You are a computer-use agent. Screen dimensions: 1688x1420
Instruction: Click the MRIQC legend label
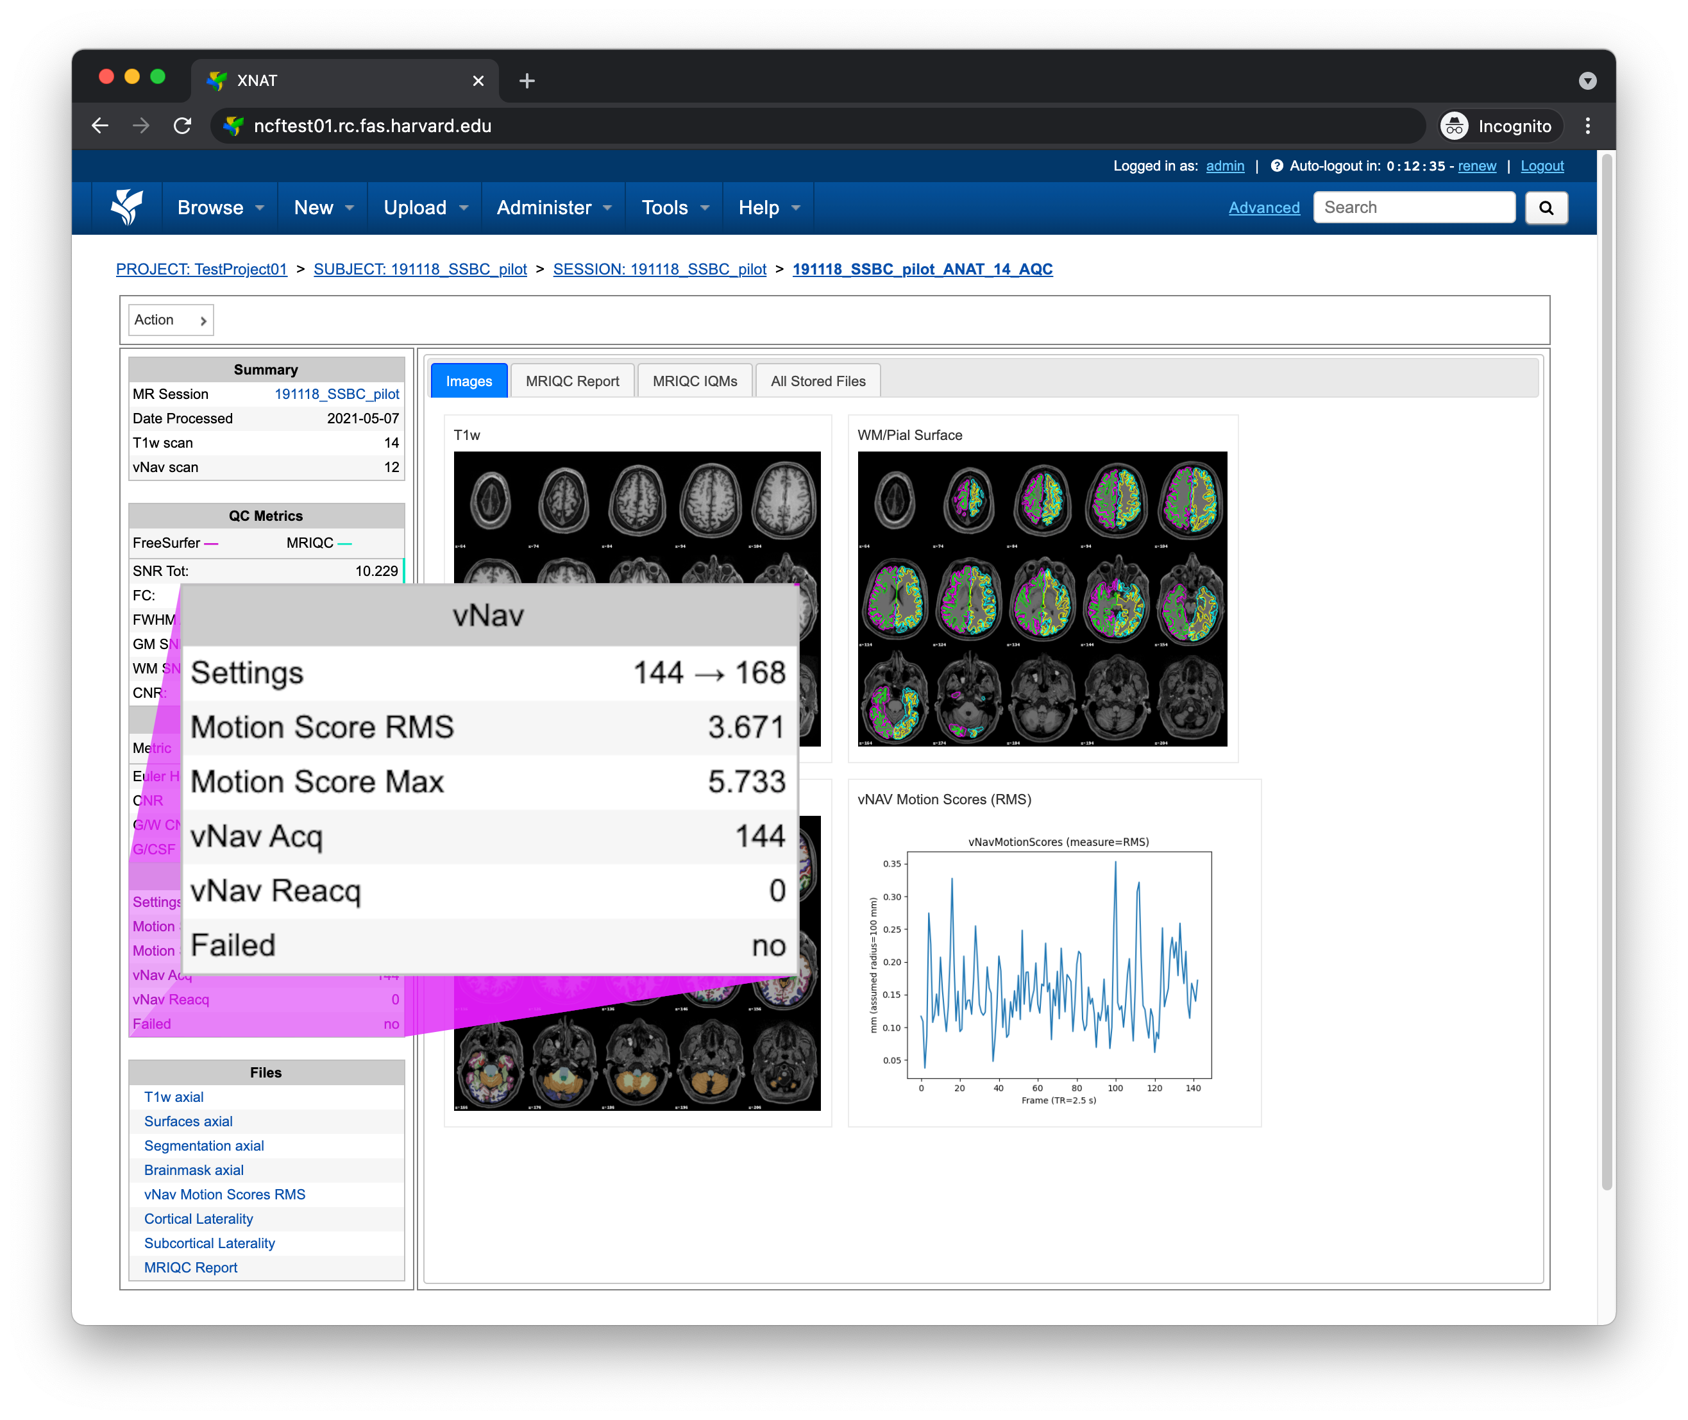pos(310,543)
